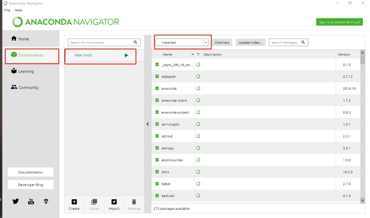Image resolution: width=370 pixels, height=218 pixels.
Task: Toggle checkbox for astroid package
Action: 157,136
